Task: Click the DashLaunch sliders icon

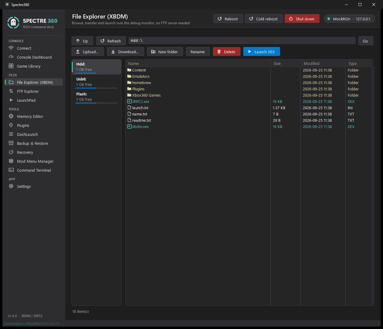Action: (x=11, y=134)
